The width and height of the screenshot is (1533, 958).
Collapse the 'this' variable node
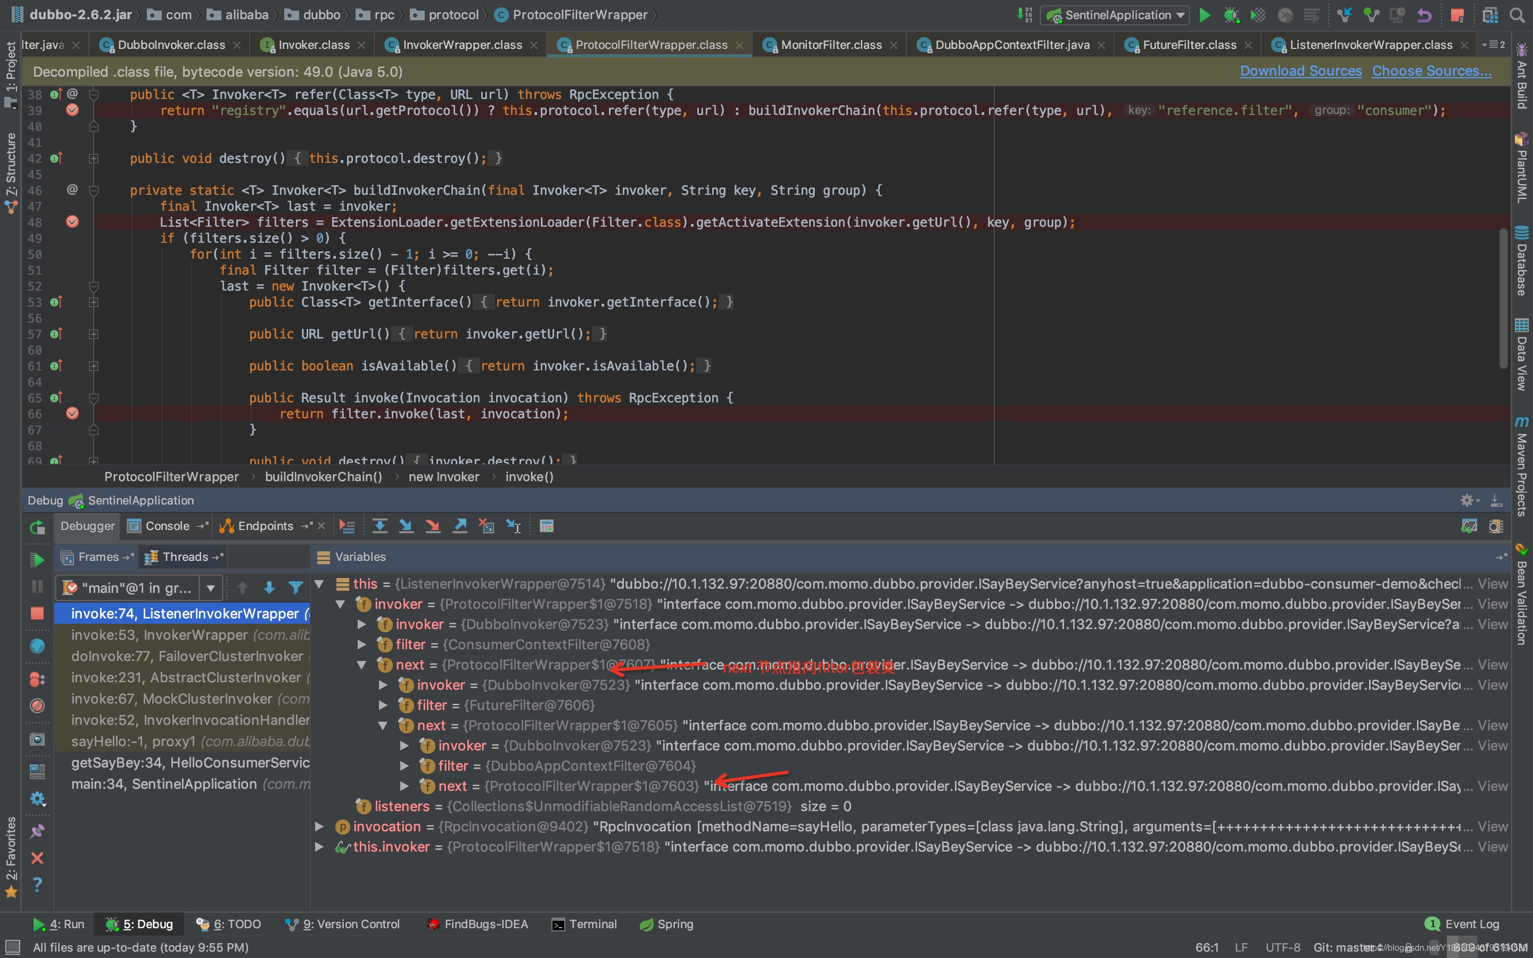pos(319,583)
